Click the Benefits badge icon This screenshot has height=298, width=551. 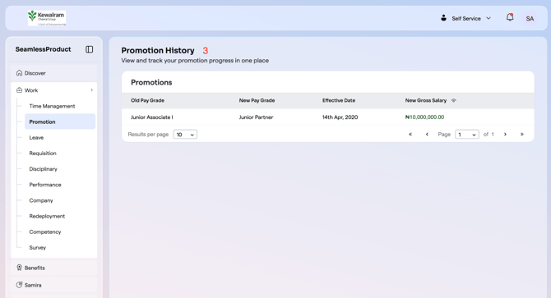pos(20,268)
